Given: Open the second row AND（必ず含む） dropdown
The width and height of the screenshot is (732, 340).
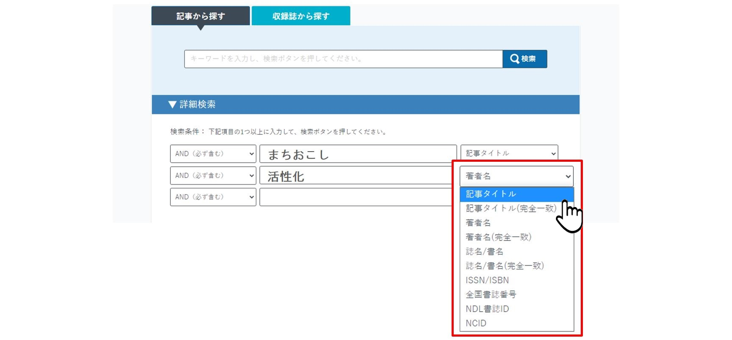Looking at the screenshot, I should pos(213,176).
